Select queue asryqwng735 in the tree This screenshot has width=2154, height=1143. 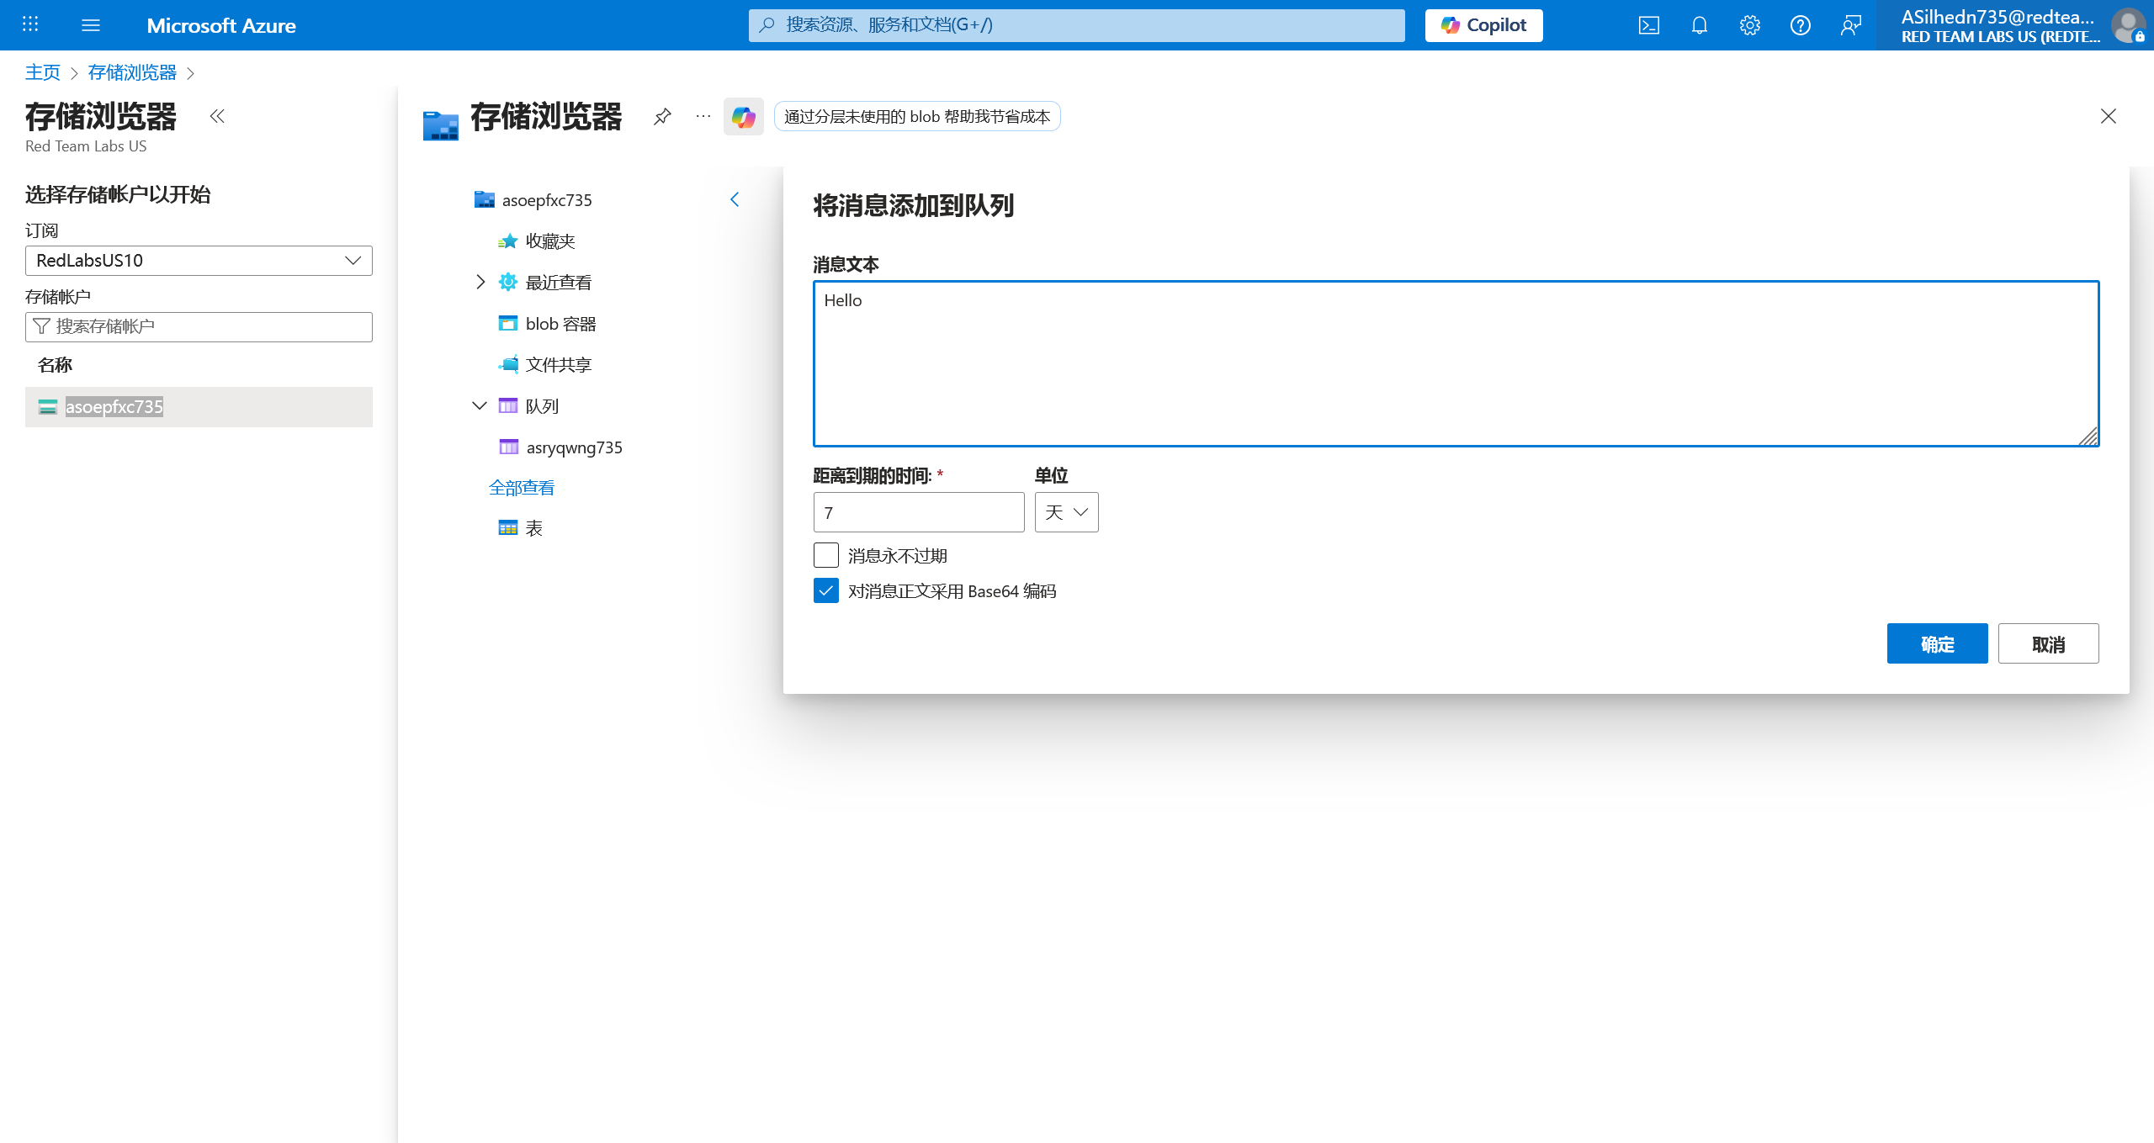pyautogui.click(x=574, y=447)
